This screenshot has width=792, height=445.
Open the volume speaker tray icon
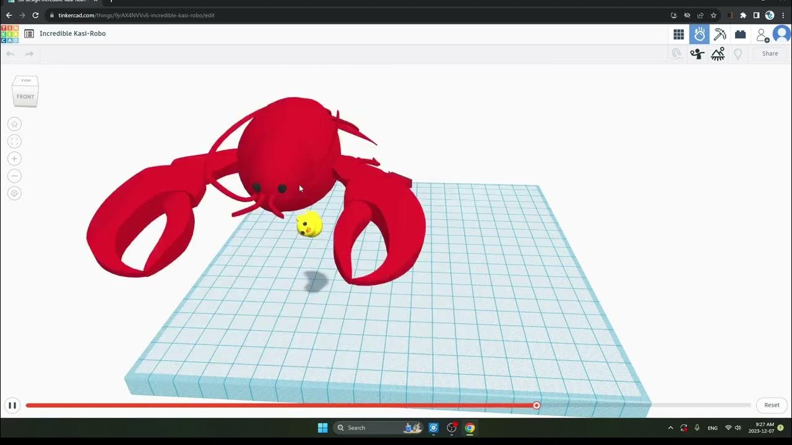click(738, 428)
